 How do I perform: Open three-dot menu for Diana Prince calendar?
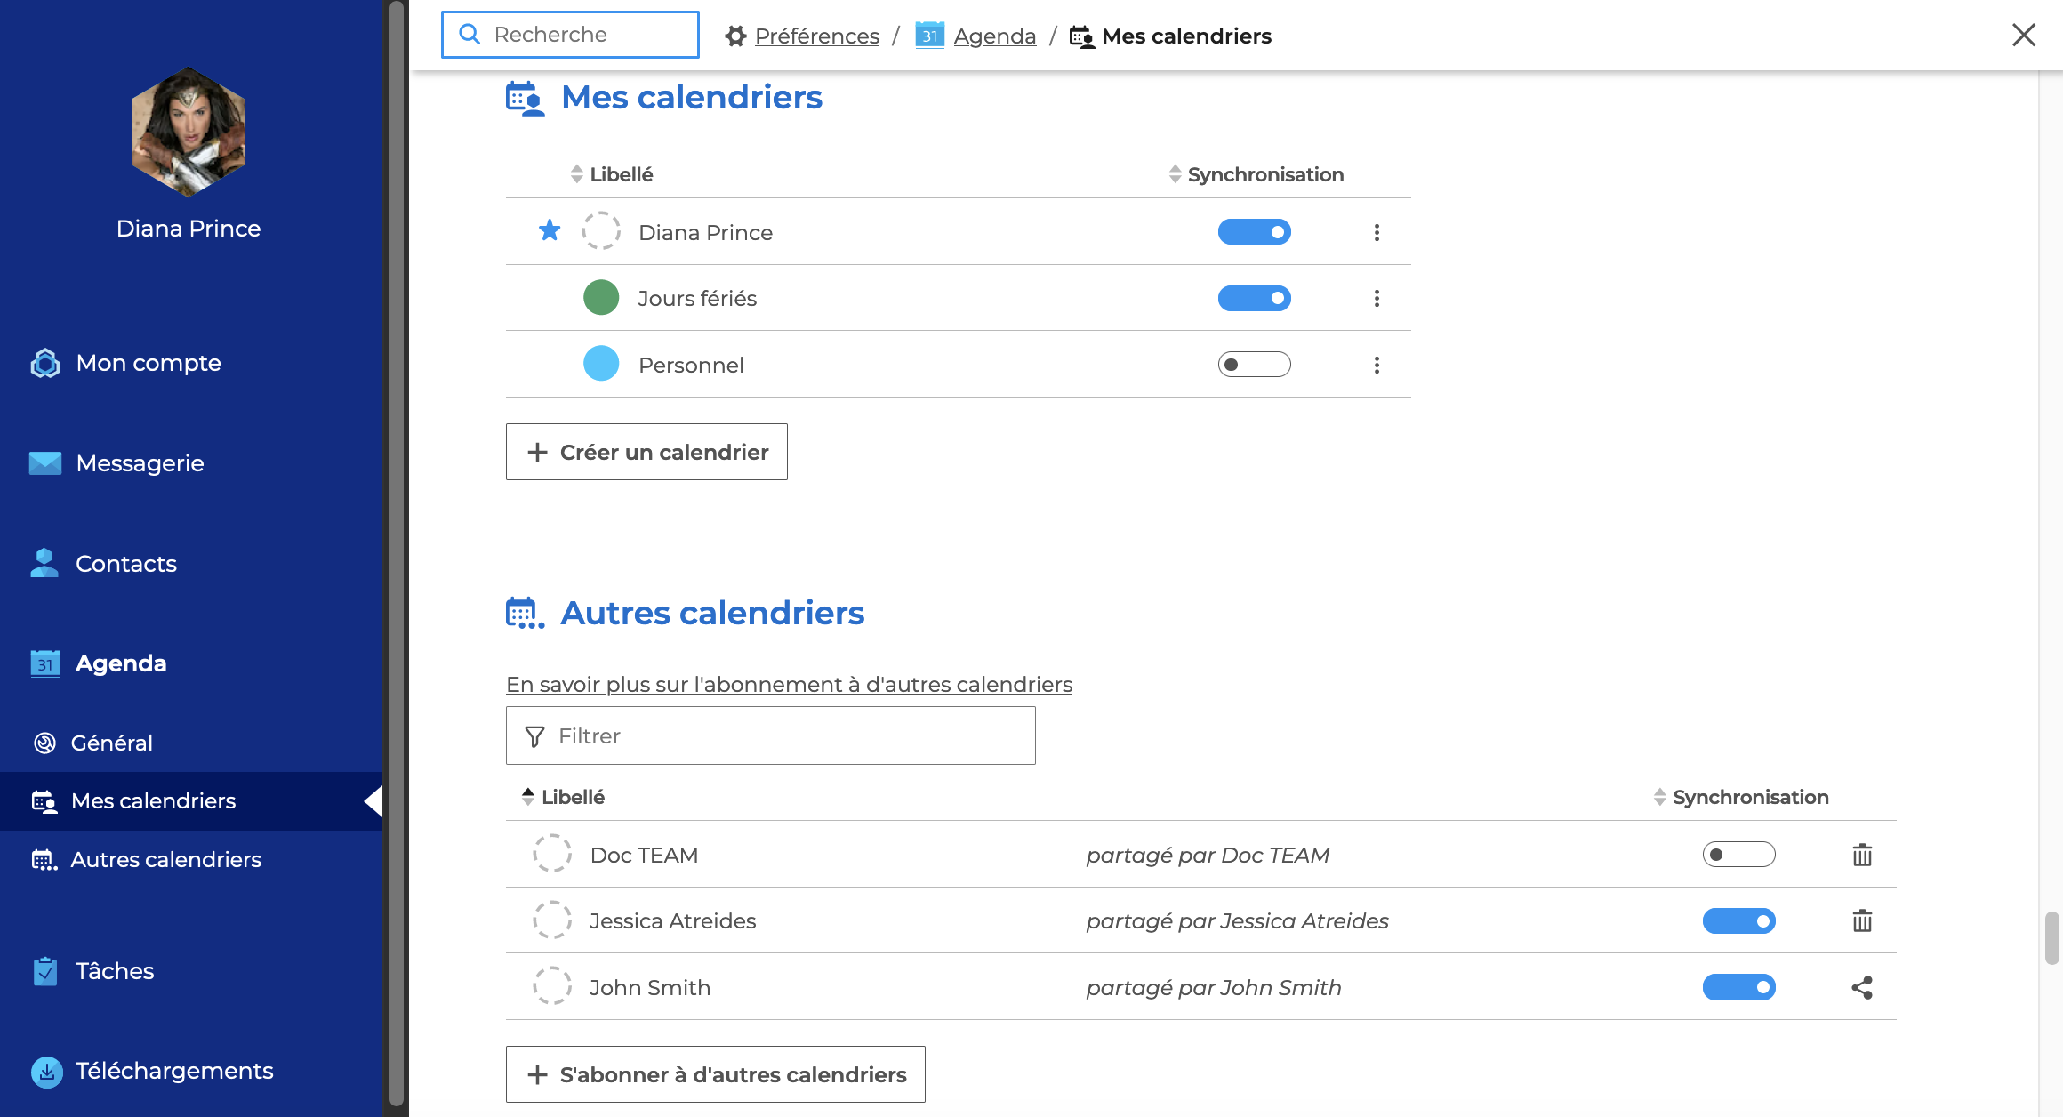point(1377,232)
